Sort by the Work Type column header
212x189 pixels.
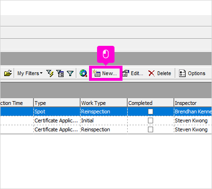tap(104, 103)
